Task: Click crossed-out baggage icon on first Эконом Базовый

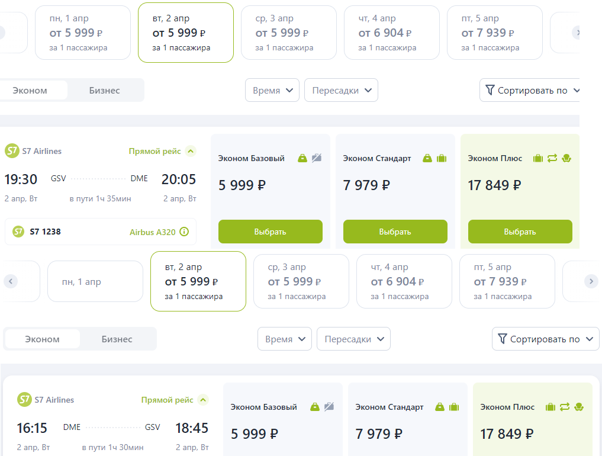Action: (x=317, y=158)
